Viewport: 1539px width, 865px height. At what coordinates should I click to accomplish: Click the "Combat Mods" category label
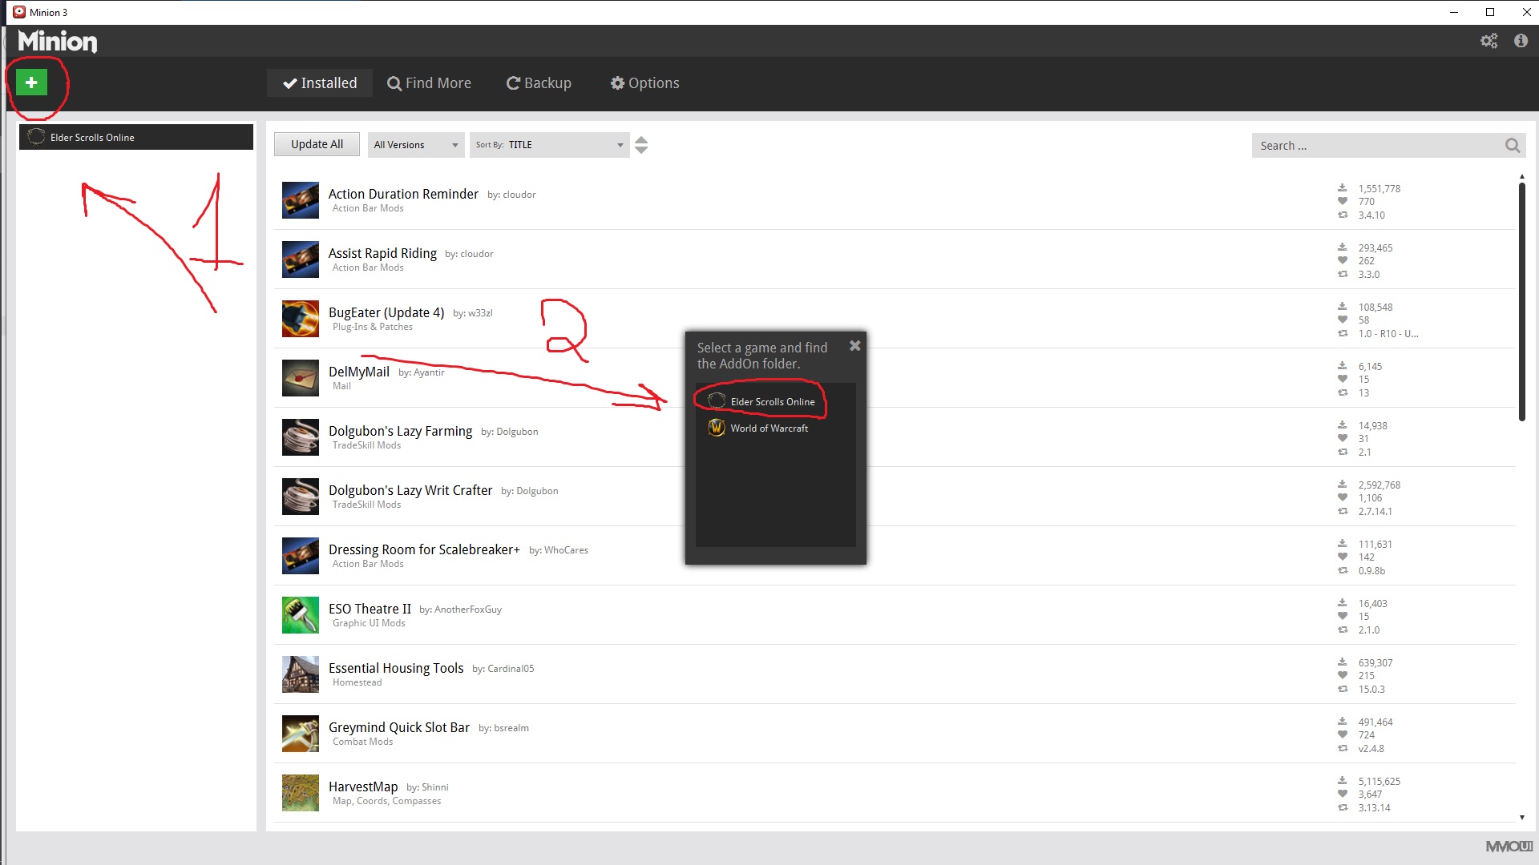(363, 742)
